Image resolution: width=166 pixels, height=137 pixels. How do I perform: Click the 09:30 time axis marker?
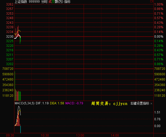point(10,135)
